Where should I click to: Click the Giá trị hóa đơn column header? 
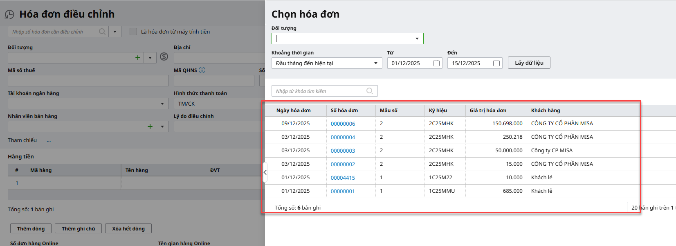pos(488,111)
